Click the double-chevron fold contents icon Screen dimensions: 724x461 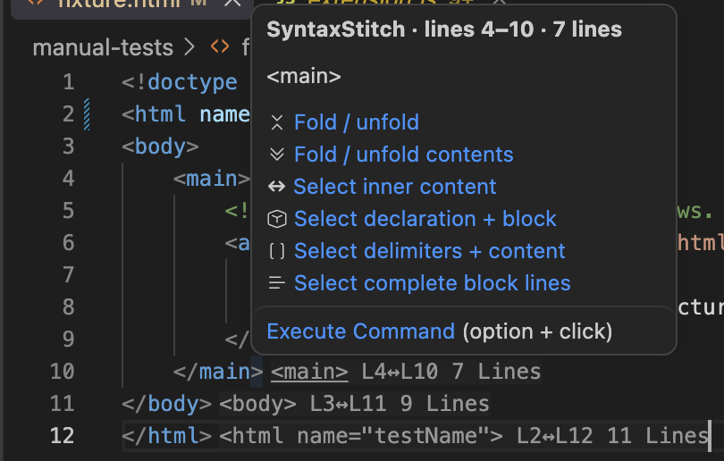point(276,155)
